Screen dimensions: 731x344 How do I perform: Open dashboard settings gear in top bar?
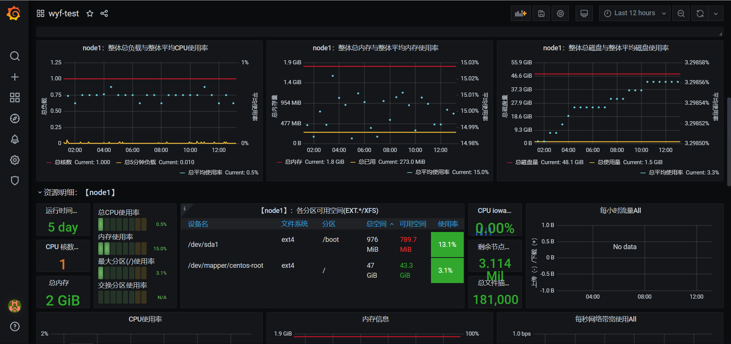560,14
